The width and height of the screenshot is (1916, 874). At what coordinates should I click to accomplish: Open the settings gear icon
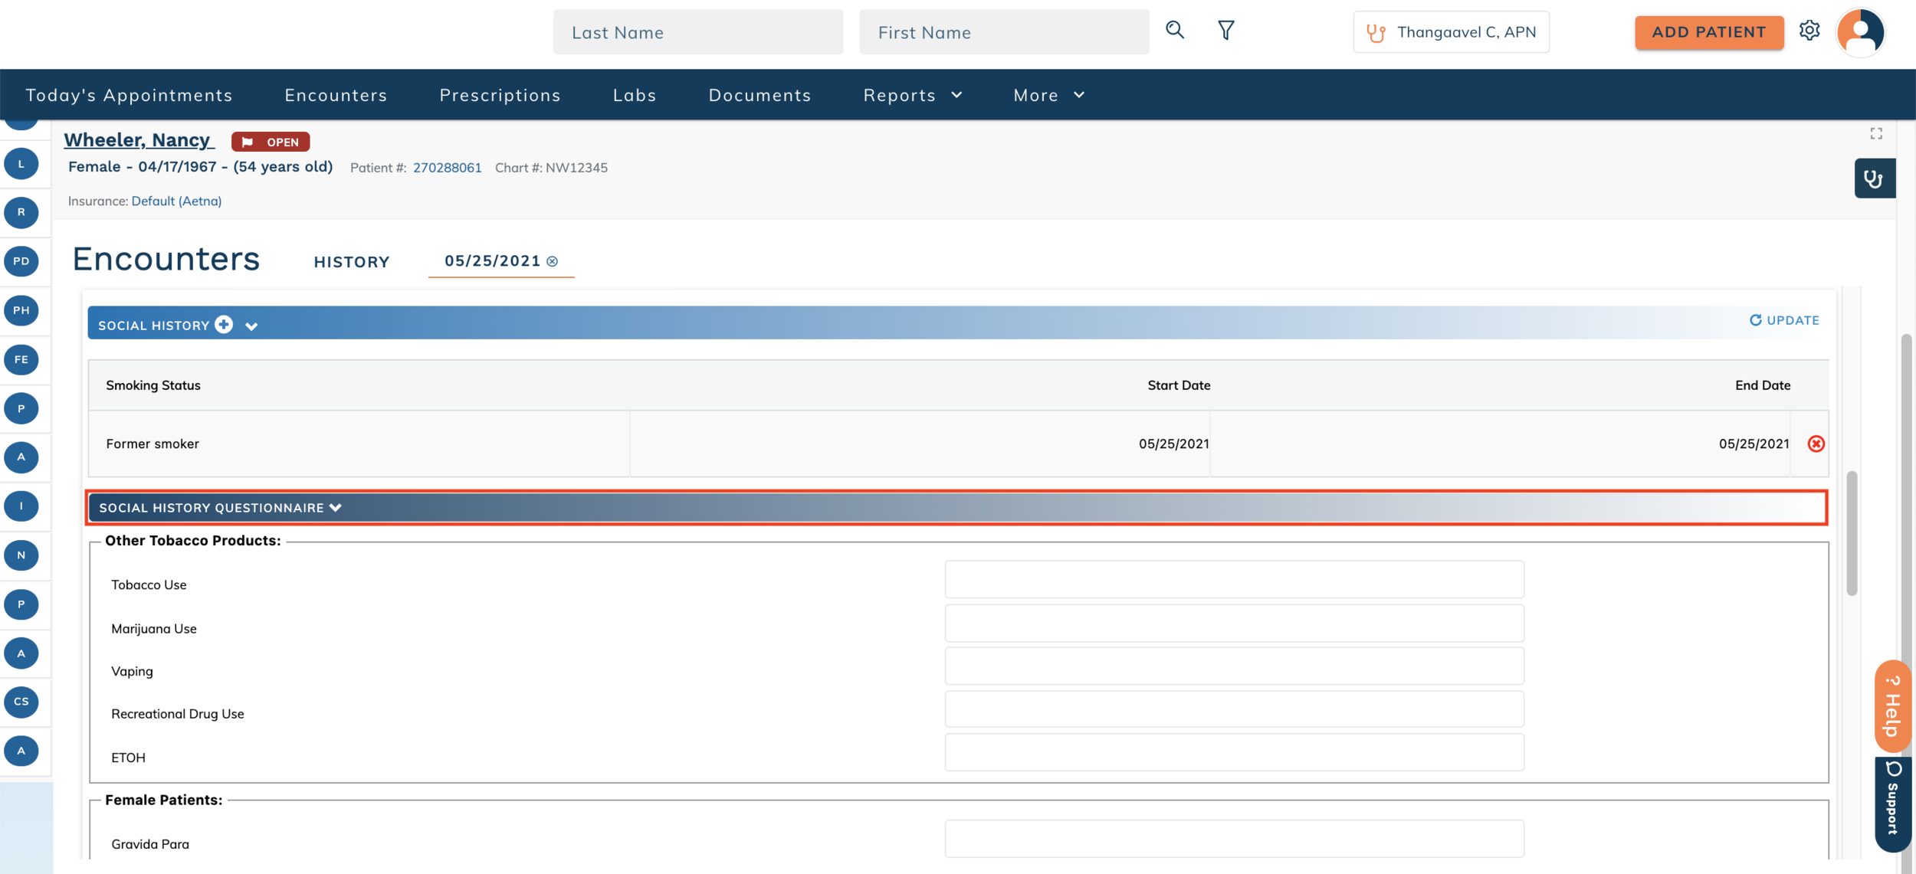[1809, 31]
